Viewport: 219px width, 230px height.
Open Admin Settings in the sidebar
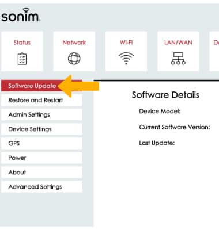(41, 114)
